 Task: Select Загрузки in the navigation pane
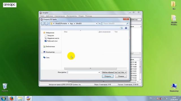tap(50, 36)
